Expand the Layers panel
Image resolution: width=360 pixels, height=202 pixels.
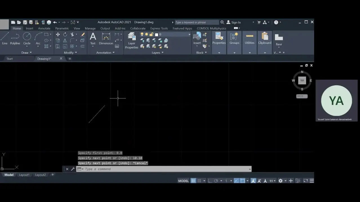click(x=157, y=52)
